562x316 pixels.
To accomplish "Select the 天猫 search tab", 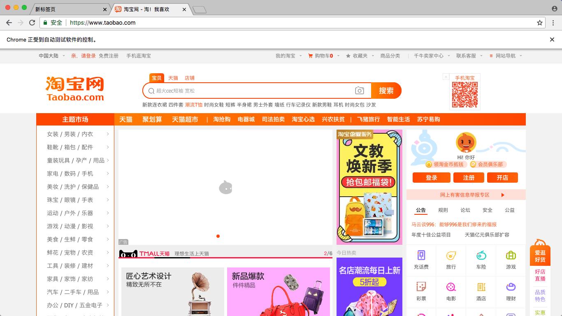I will 173,78.
